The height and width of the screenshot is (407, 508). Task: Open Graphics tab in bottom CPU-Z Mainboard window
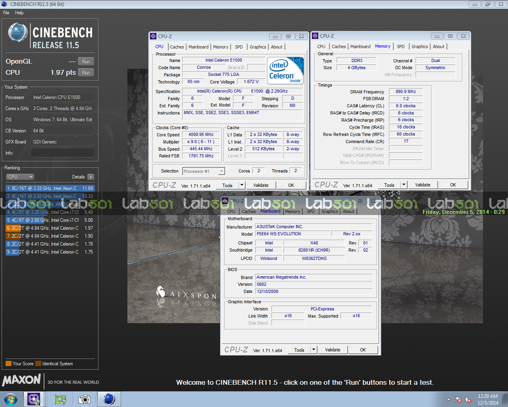(330, 211)
